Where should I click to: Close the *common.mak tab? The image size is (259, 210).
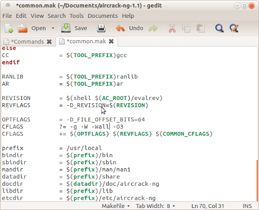(111, 41)
